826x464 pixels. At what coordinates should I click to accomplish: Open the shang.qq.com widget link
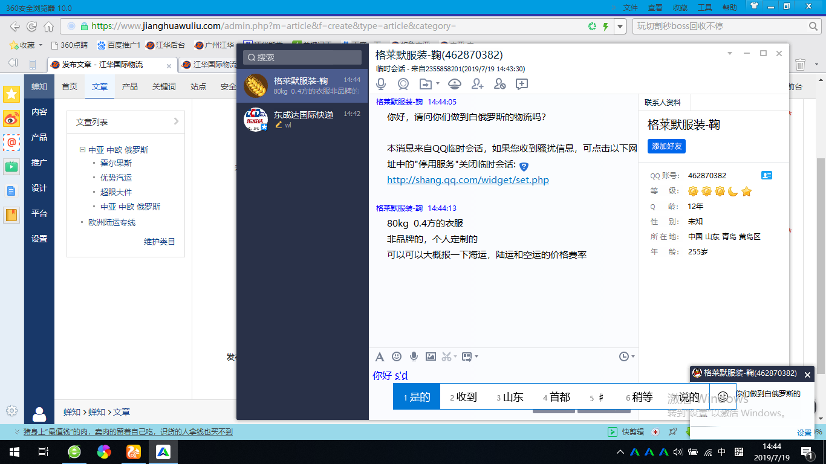pos(467,180)
